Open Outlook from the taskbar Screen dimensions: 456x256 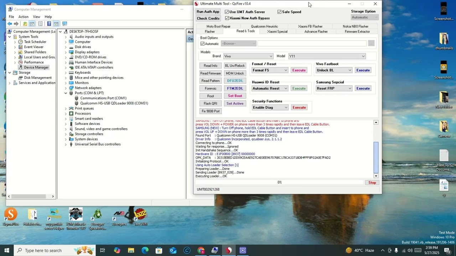173,250
